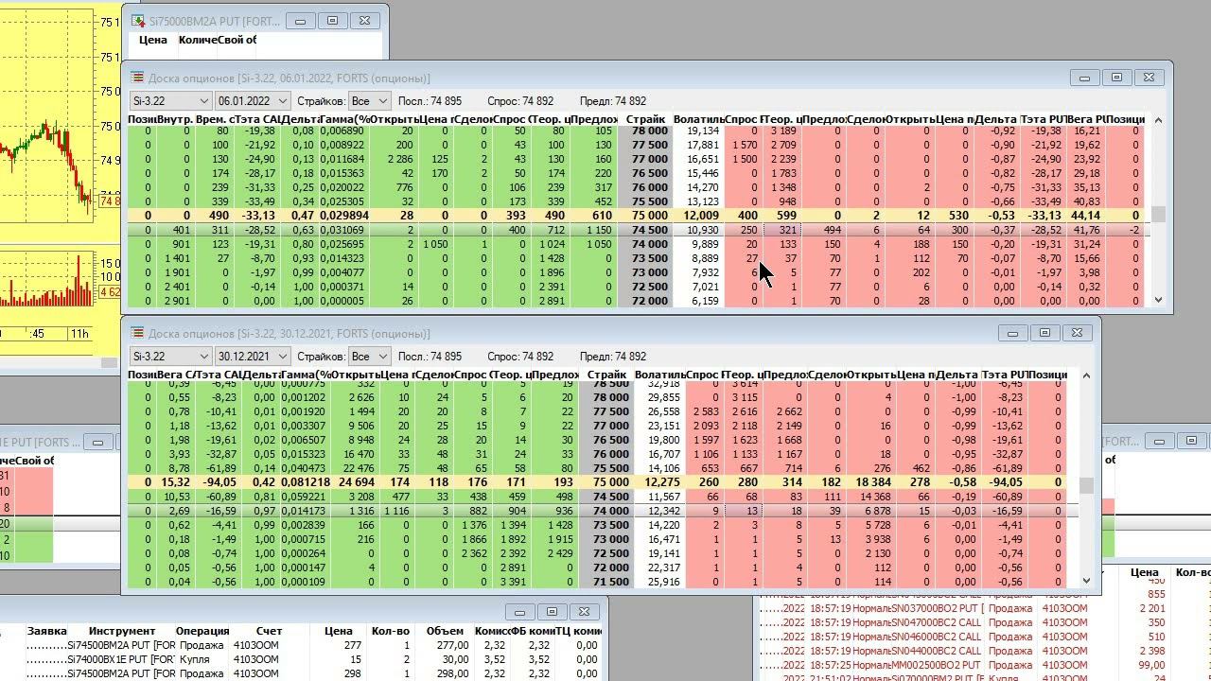
Task: Select strike 76 500 in the 30.12.2021 board
Action: 607,440
